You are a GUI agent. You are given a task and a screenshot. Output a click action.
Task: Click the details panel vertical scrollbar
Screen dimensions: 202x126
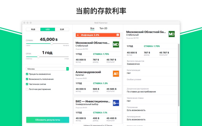179,75
